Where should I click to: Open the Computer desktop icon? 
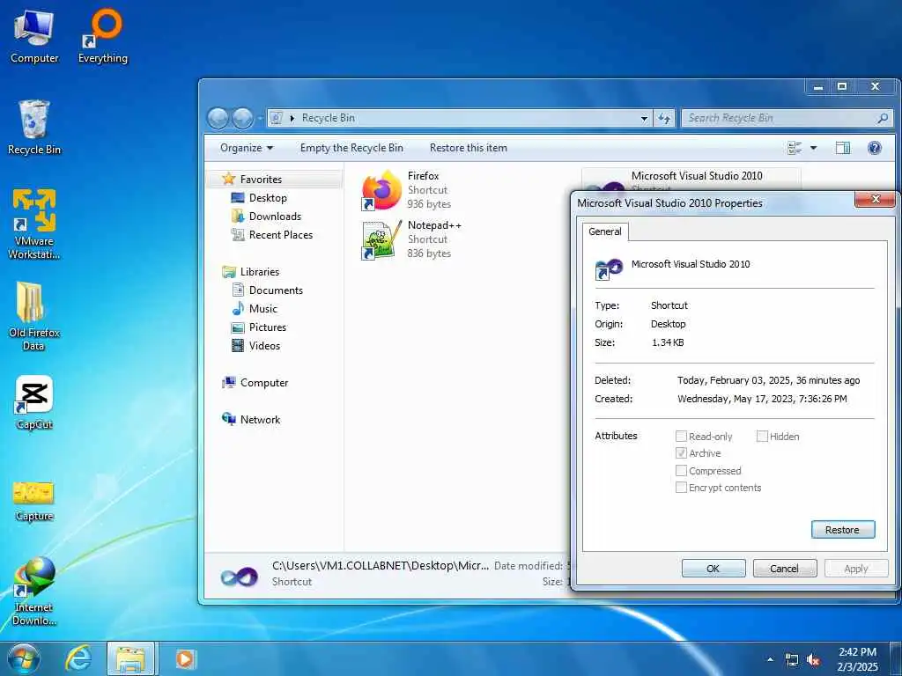34,37
